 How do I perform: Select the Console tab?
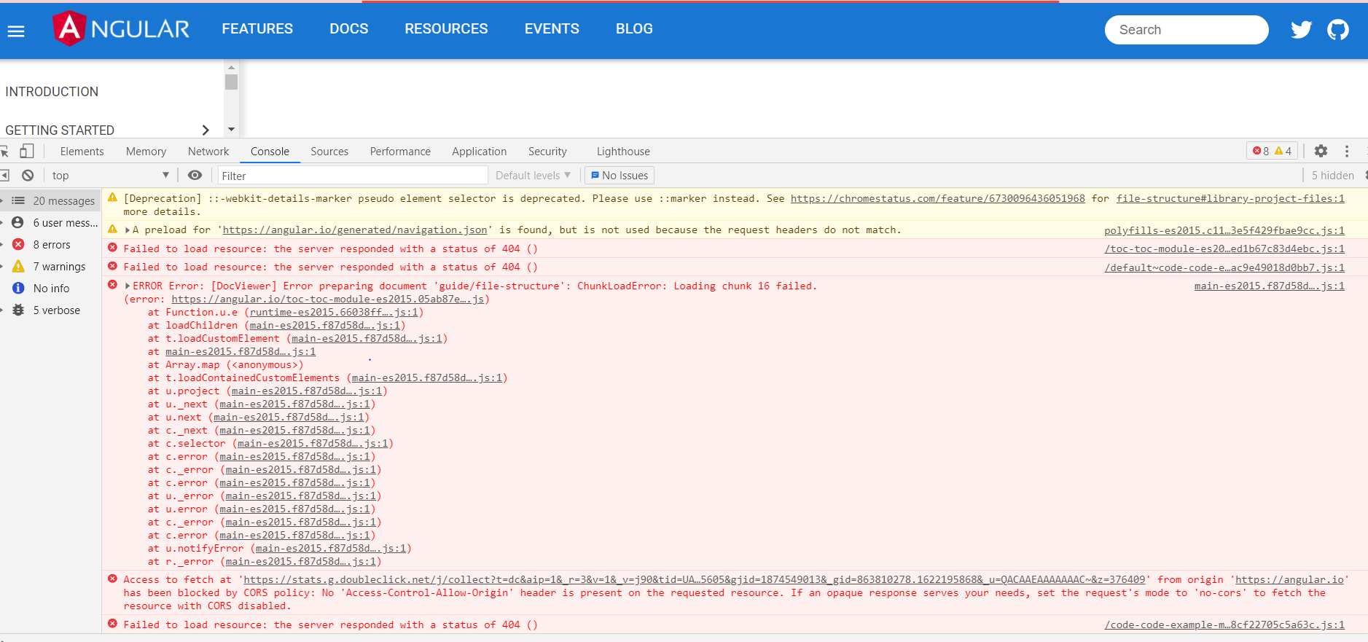tap(270, 152)
